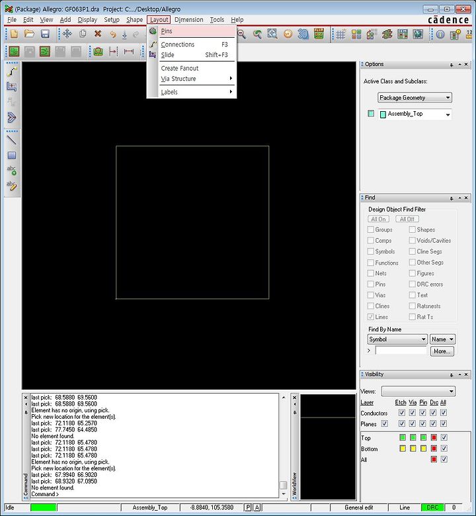Open the Assembly_Top subclass dropdown

click(x=415, y=114)
